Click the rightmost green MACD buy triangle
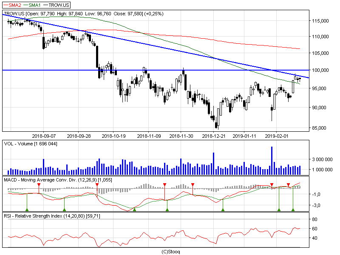The image size is (340, 255). [293, 210]
